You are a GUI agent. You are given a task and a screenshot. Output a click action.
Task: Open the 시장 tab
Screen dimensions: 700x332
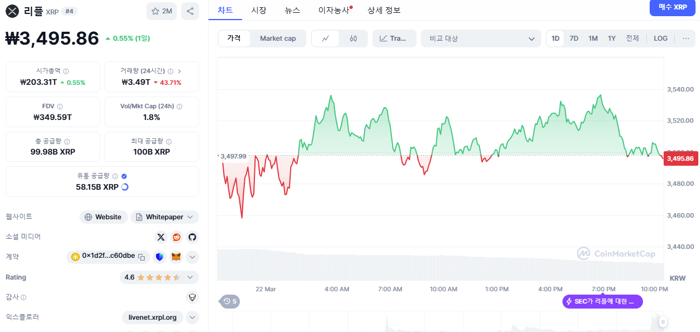(x=259, y=10)
